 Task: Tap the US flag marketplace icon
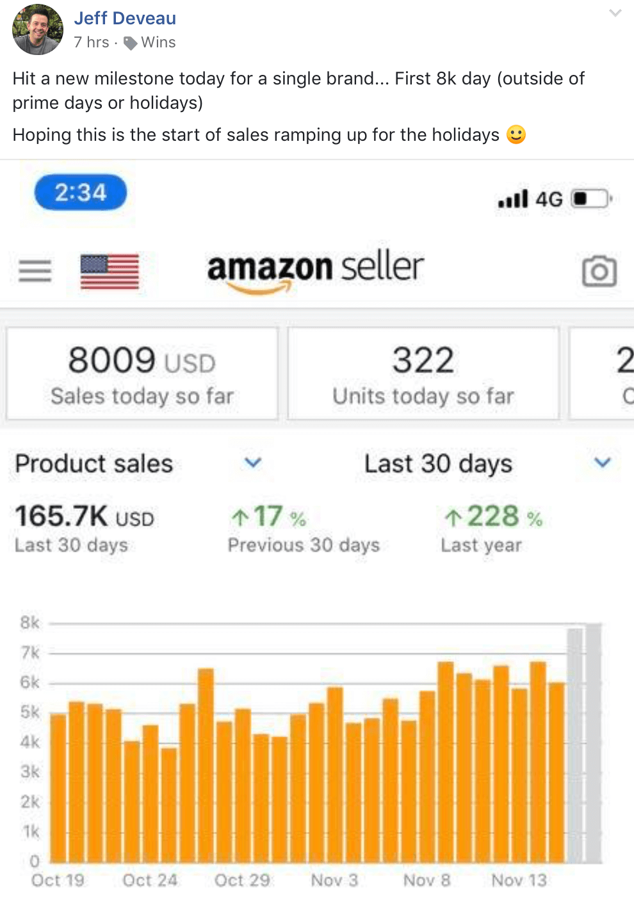click(110, 271)
